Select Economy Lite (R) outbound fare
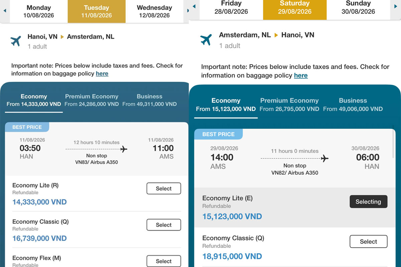The height and width of the screenshot is (267, 401). 164,189
